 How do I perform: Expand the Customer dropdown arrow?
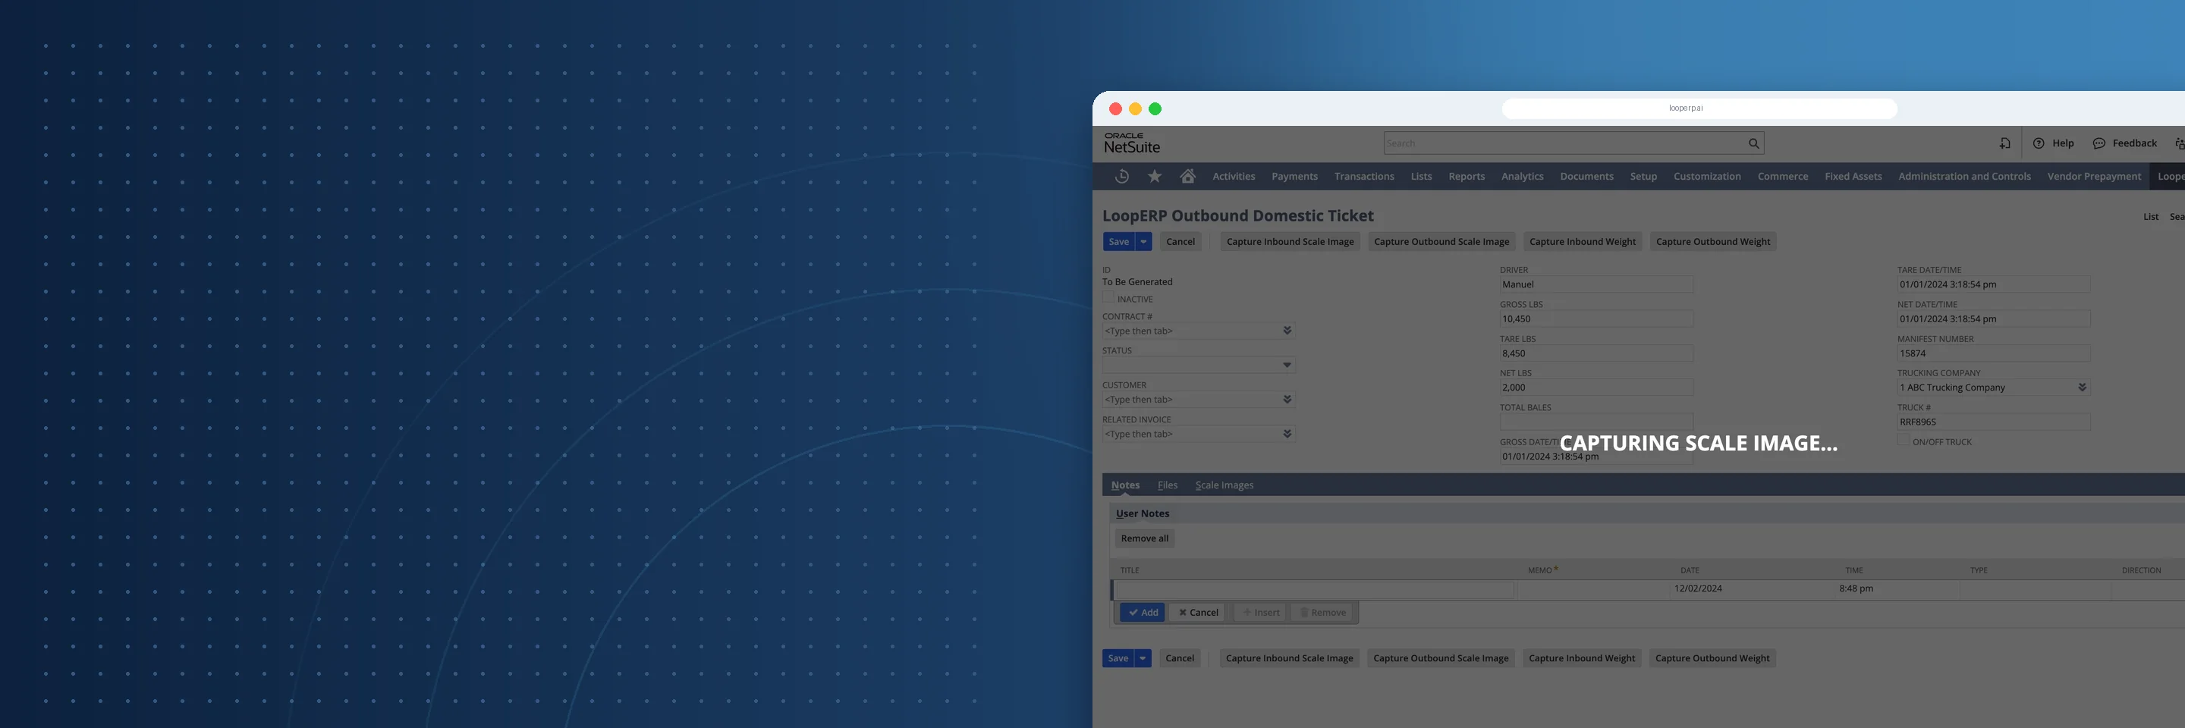click(1287, 399)
